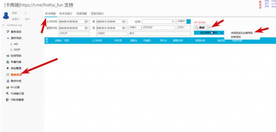Sort by the 提取时间 column header
This screenshot has height=132, width=276.
178,40
